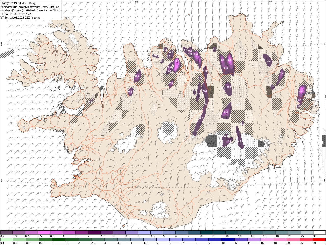Click the 'slydda/snjókoma (grátt/bleikt/grænt' description line
Viewport: 326px width, 245px height.
coord(30,10)
